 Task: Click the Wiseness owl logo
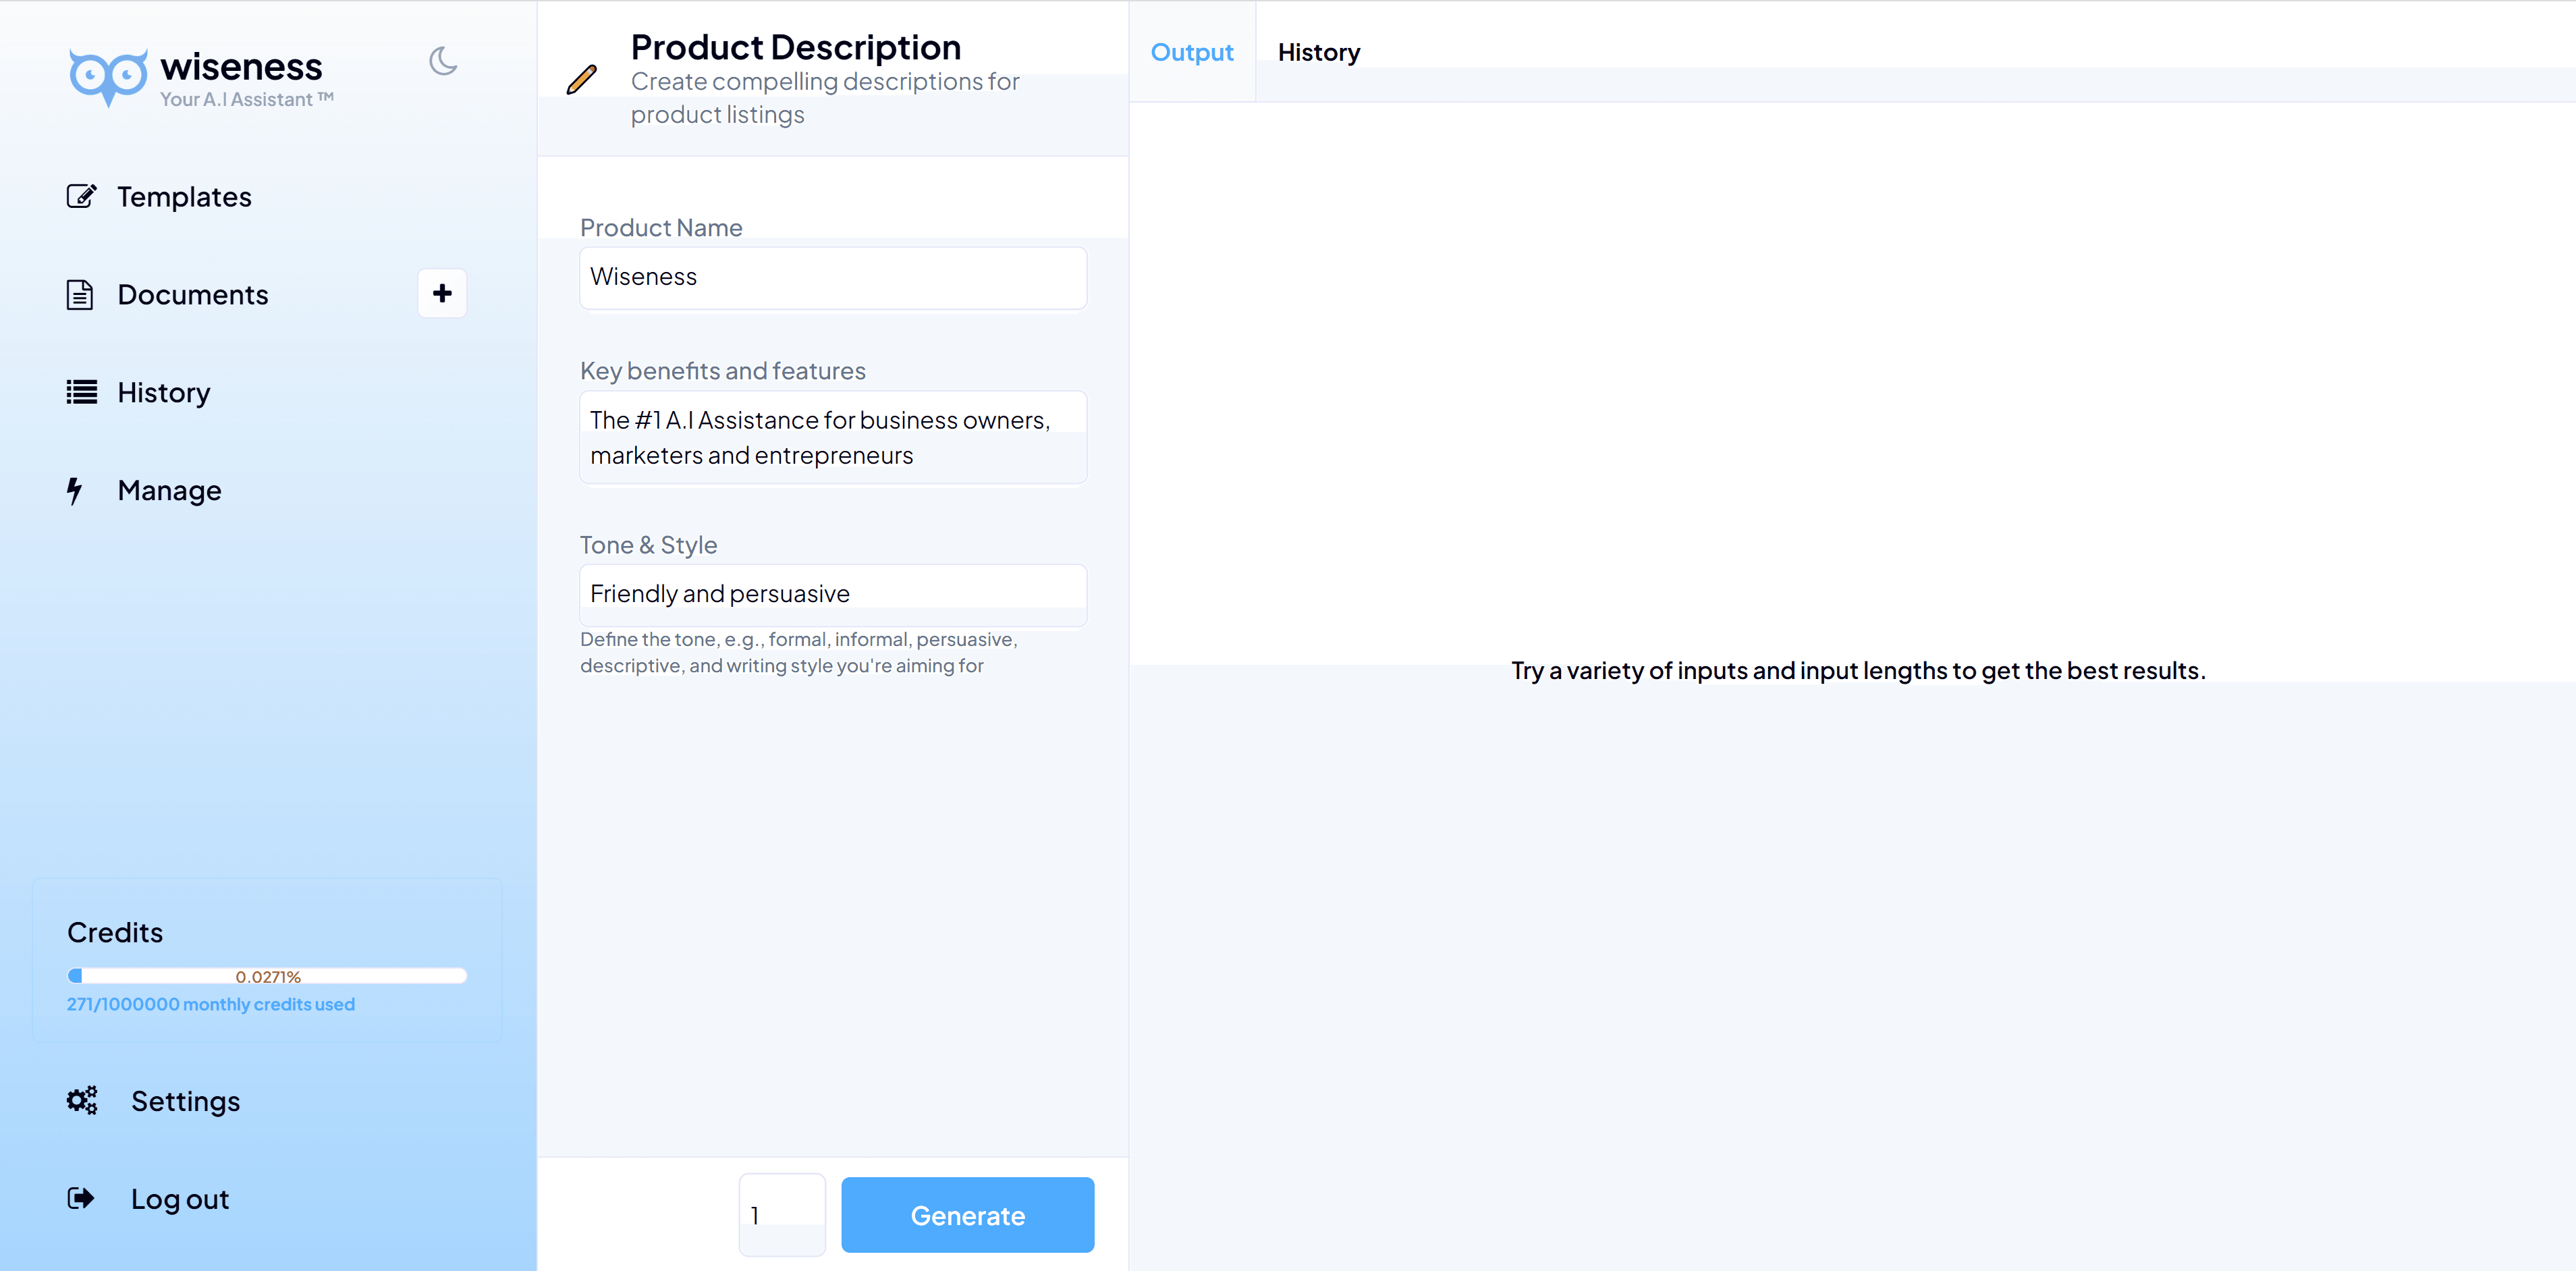click(108, 76)
